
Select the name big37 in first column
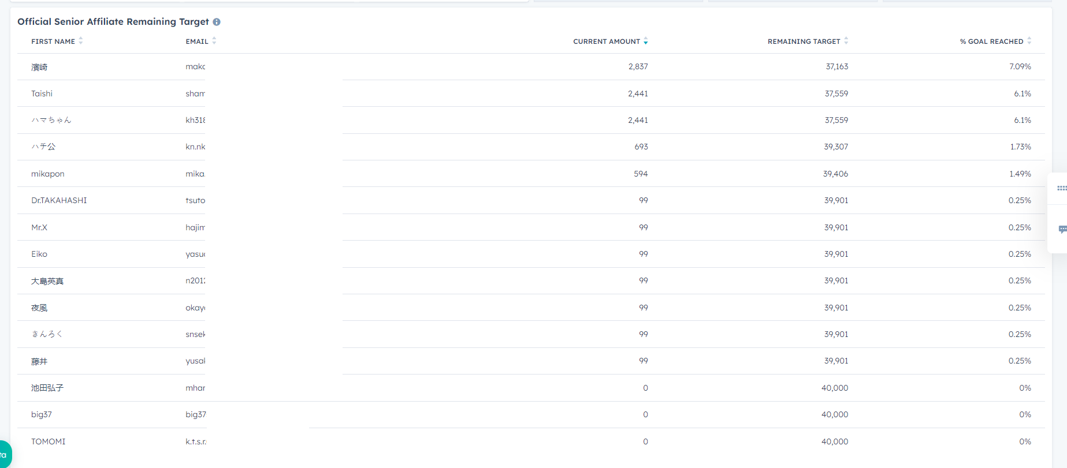(42, 414)
